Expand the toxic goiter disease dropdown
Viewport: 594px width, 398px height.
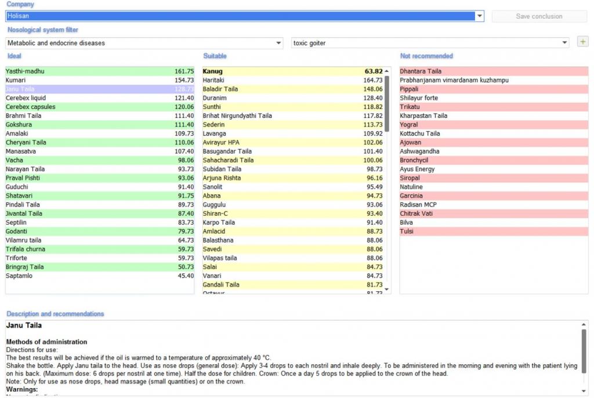564,43
